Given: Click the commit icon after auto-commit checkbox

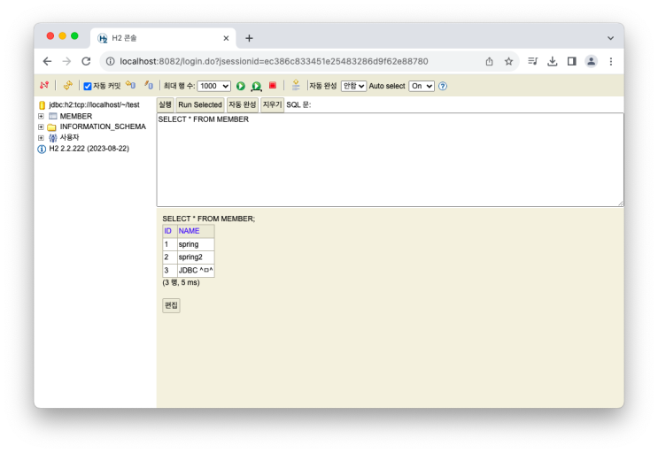Looking at the screenshot, I should coord(130,86).
